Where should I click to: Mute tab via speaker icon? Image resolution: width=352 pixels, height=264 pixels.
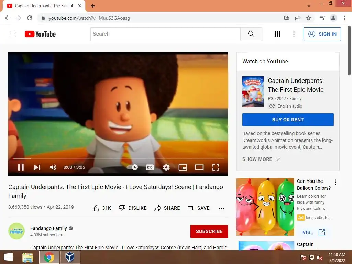tap(72, 6)
